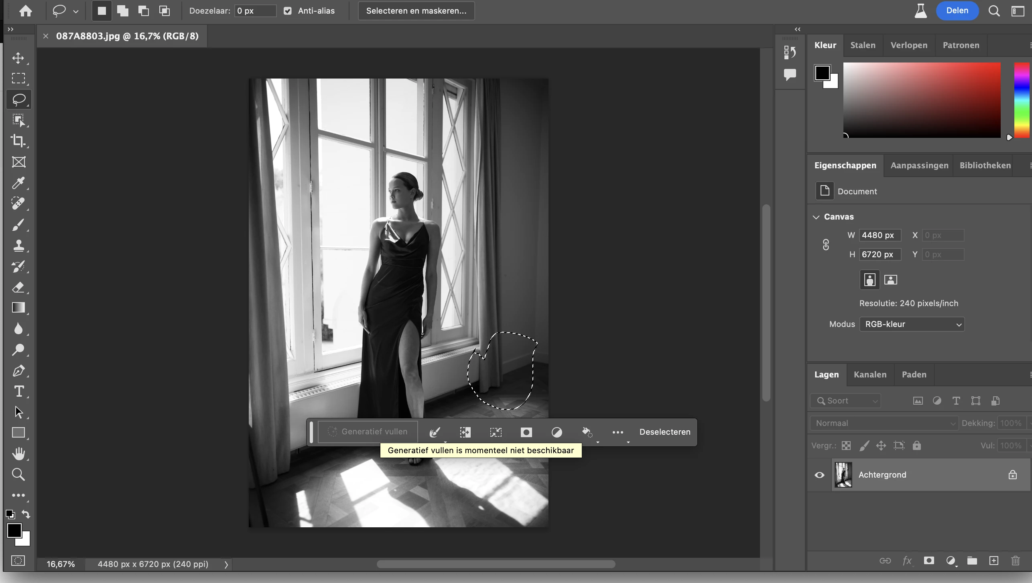
Task: Click the Home icon
Action: click(26, 11)
